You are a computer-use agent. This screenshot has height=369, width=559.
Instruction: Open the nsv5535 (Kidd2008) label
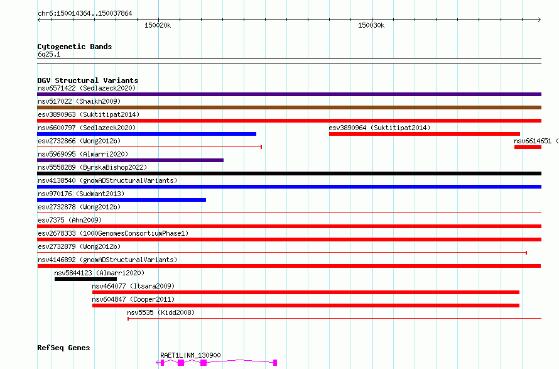[x=161, y=312]
